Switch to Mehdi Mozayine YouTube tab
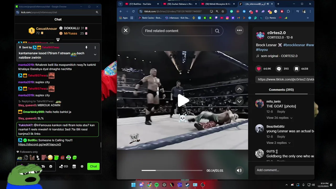Screen dimensions: 336x189 coord(218,4)
